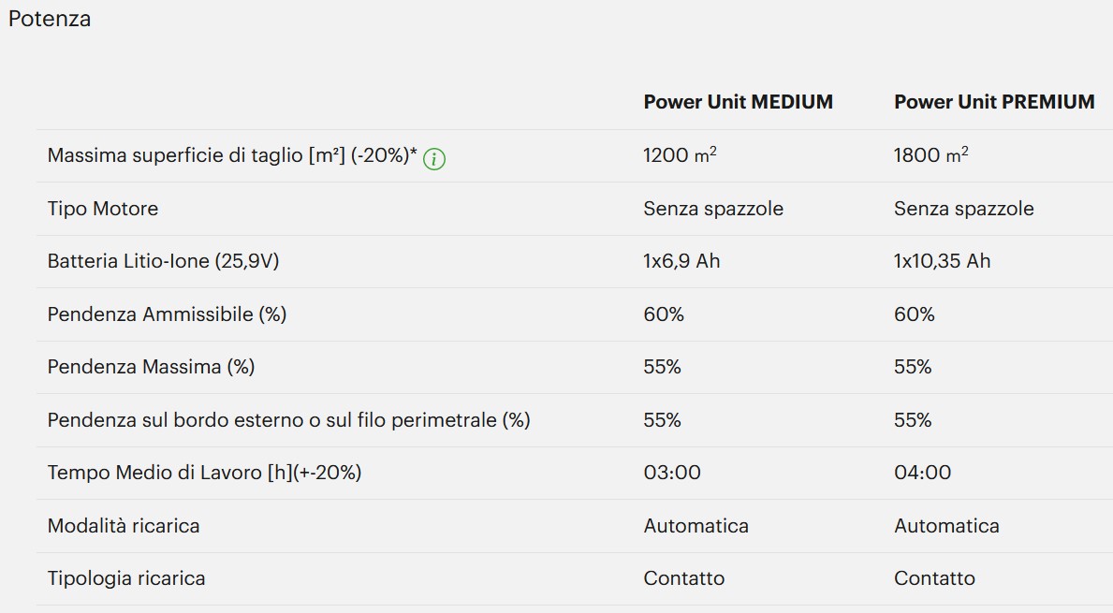The height and width of the screenshot is (613, 1113).
Task: Open the green info icon beside cutting surface
Action: pyautogui.click(x=434, y=159)
